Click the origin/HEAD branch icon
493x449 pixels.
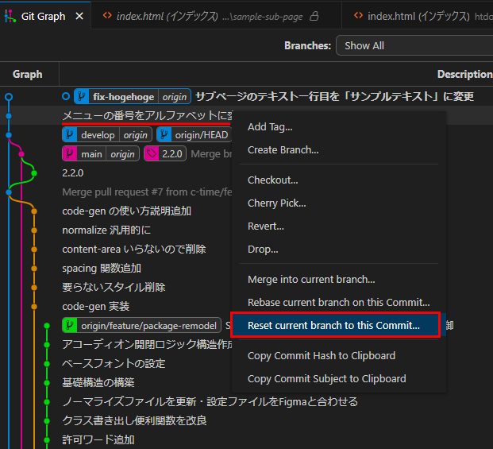click(164, 135)
